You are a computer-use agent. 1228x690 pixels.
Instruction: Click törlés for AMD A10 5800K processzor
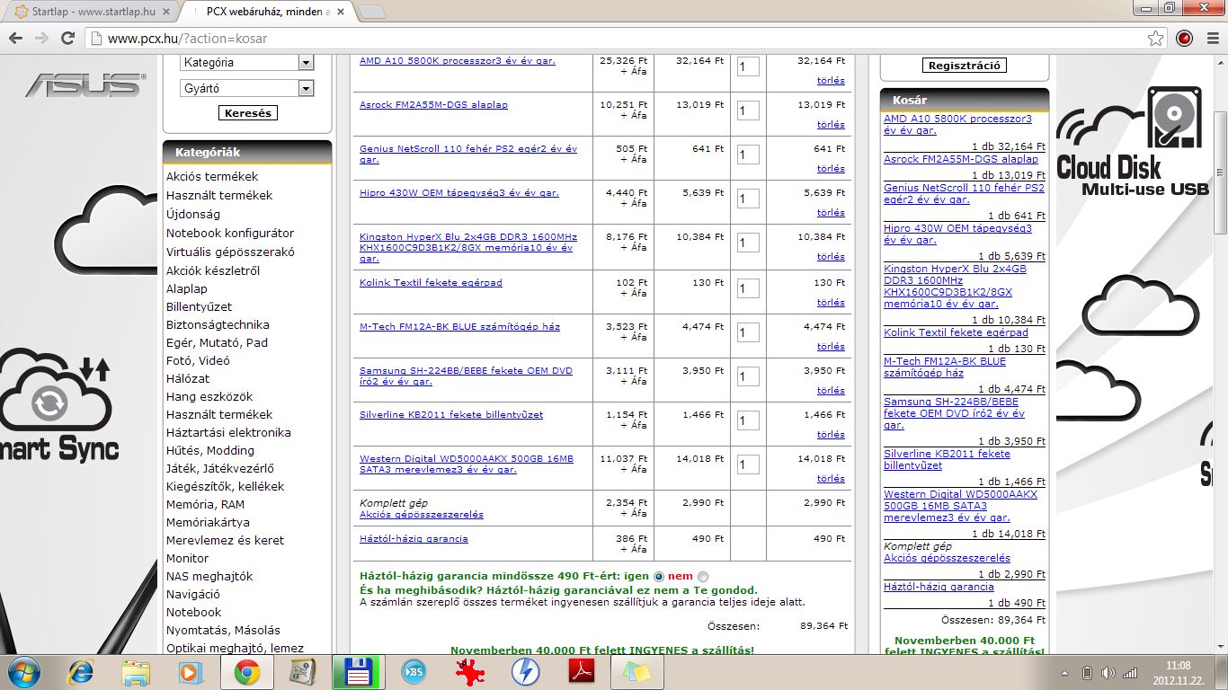[831, 81]
